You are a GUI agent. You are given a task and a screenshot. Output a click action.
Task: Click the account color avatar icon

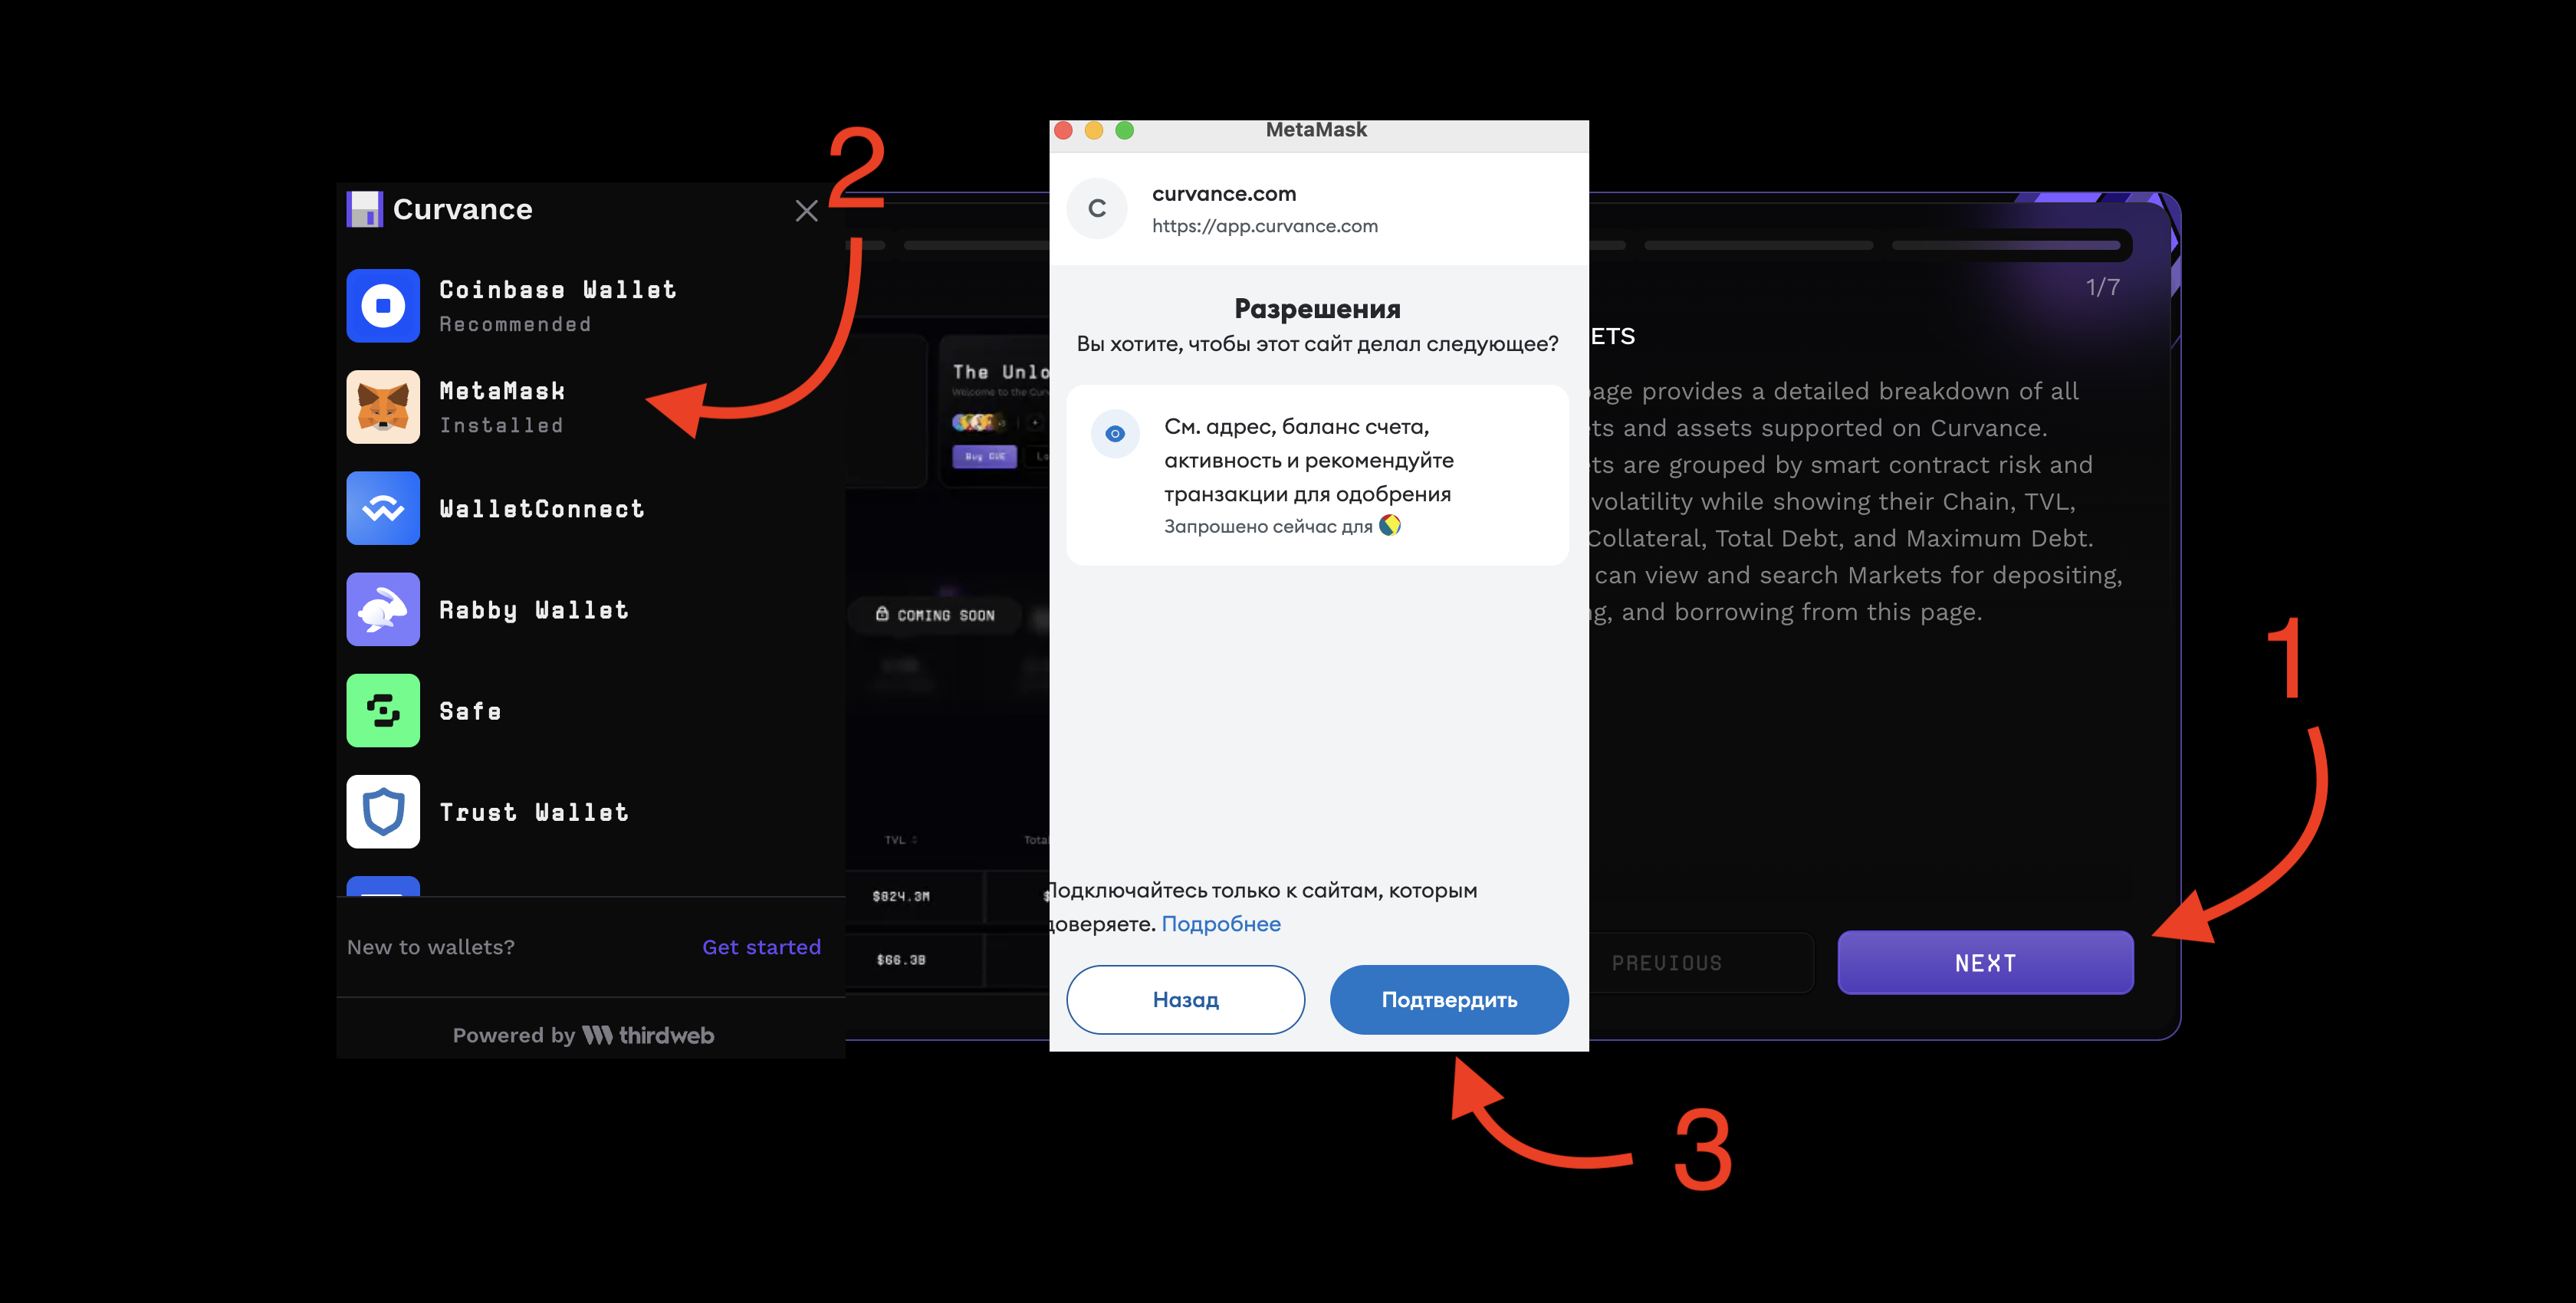coord(1390,525)
